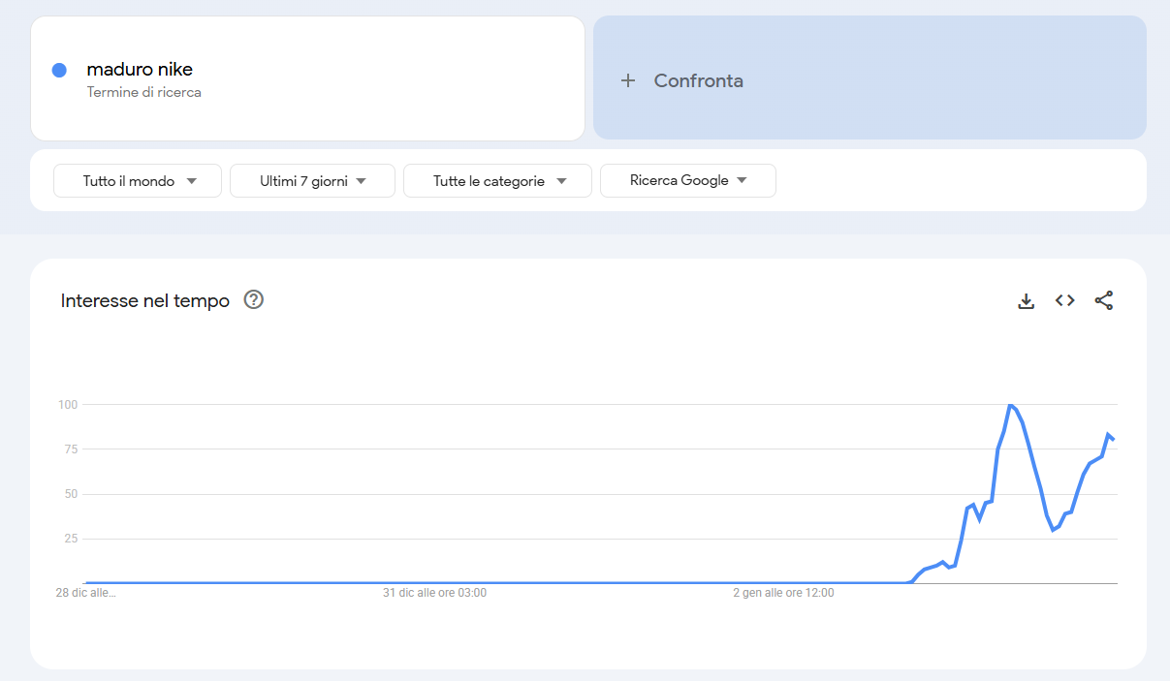Click the Confronta text to add comparison
Screen dimensions: 1170x681
698,81
